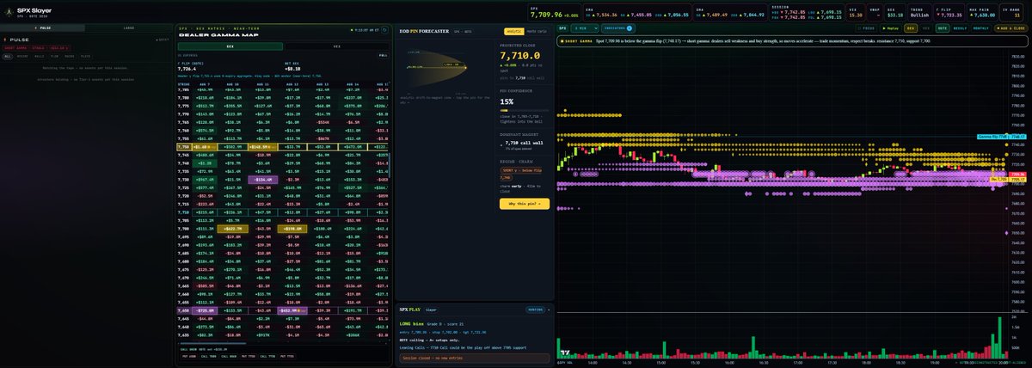The width and height of the screenshot is (1032, 368).
Task: Open the 5 MIN timeframe dropdown
Action: (584, 28)
